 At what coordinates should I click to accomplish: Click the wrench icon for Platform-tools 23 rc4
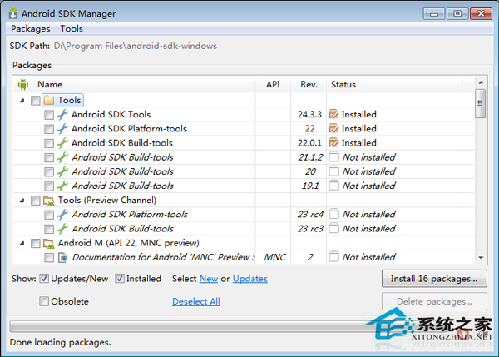(62, 215)
